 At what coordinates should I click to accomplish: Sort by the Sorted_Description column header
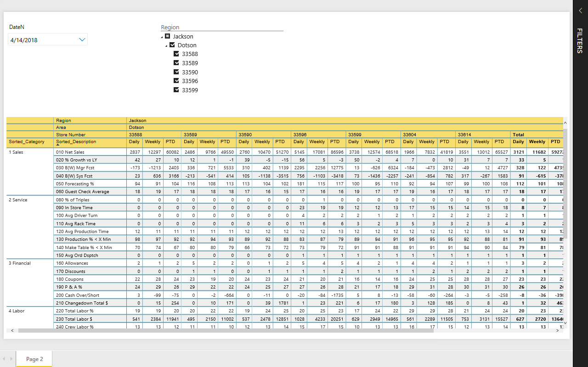(x=76, y=142)
